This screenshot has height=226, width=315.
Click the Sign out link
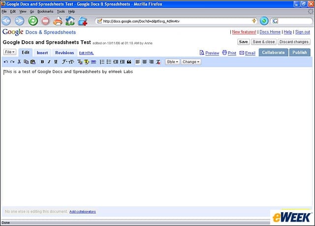(302, 32)
